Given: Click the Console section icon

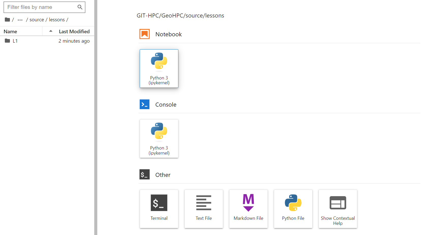Looking at the screenshot, I should 145,104.
